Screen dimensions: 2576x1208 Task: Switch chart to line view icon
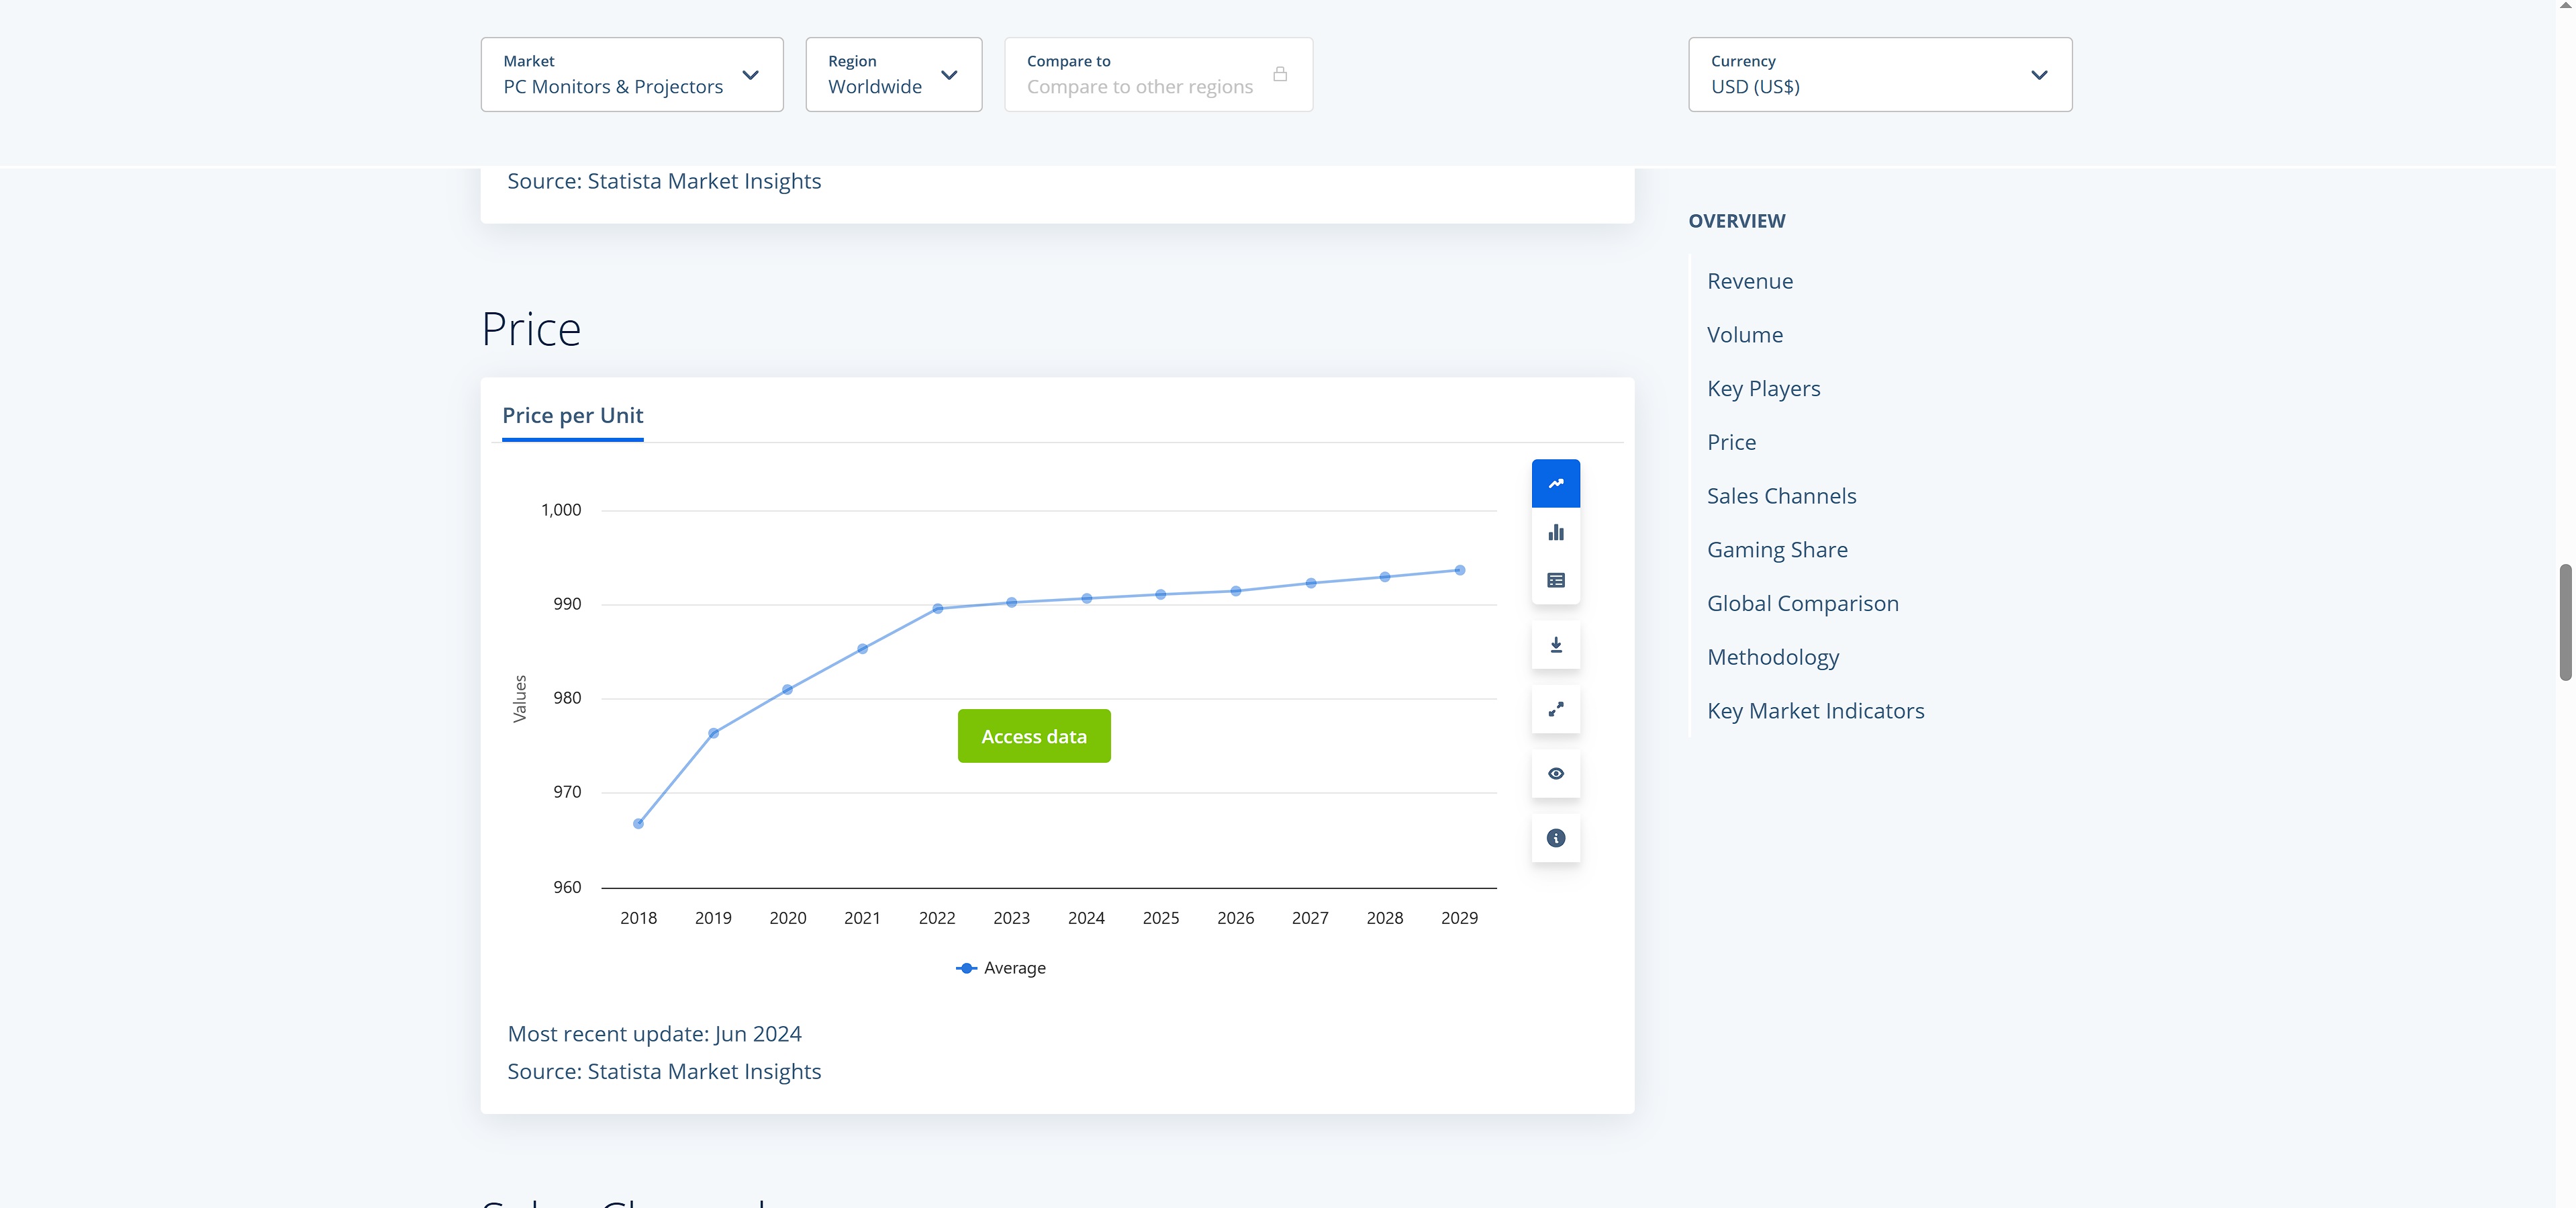(1555, 483)
